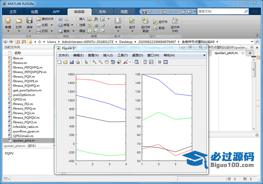Image resolution: width=263 pixels, height=184 pixels.
Task: Click the Figure link plot icon
Action: [137, 62]
